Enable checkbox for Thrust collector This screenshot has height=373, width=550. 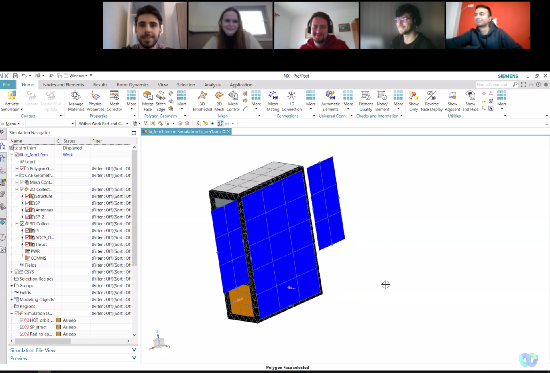[x=27, y=244]
